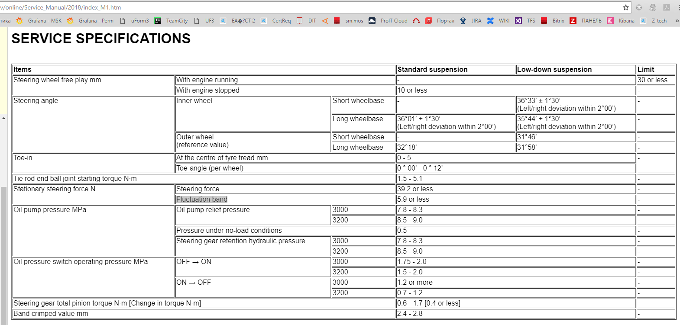Viewport: 680px width, 325px height.
Task: Open the Grafana - MSK bookmark
Action: [x=39, y=21]
